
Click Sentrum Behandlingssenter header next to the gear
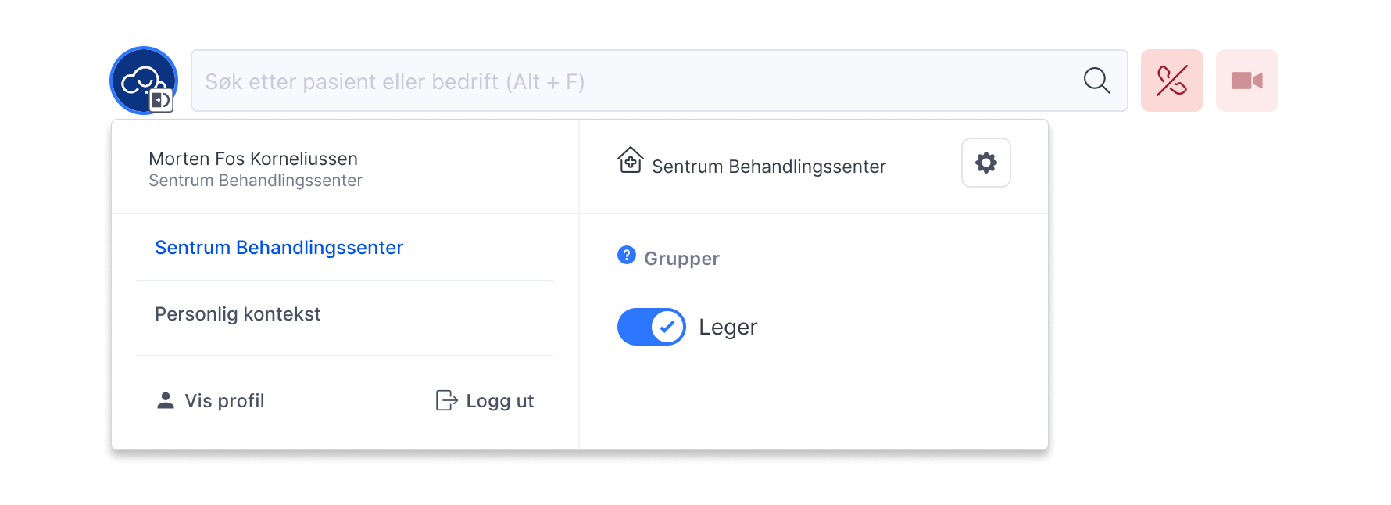[x=768, y=167]
